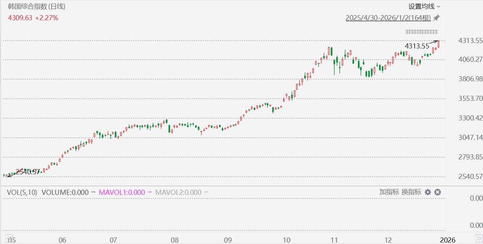Toggle the MAVOL1 line dash marker
Image resolution: width=483 pixels, height=244 pixels.
(149, 192)
